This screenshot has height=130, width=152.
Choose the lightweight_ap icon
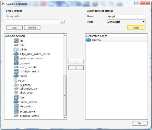pos(16,88)
